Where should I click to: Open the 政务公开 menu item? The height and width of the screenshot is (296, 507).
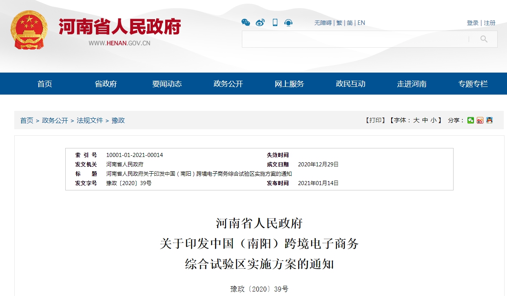click(227, 84)
